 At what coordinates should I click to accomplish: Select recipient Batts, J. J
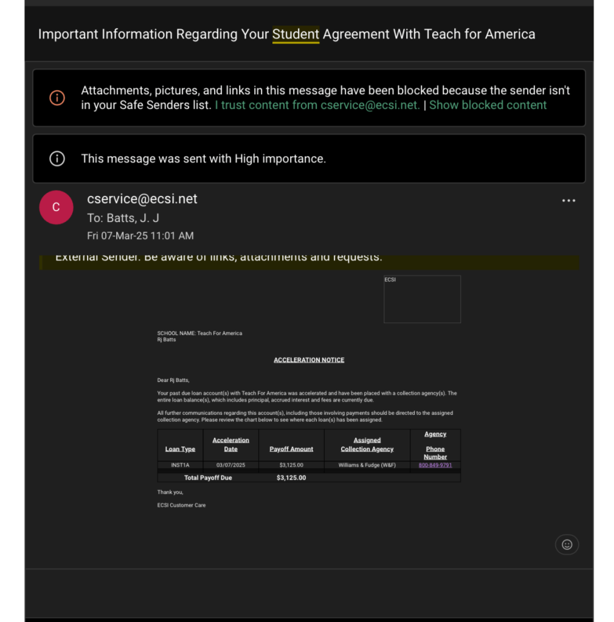(x=133, y=218)
